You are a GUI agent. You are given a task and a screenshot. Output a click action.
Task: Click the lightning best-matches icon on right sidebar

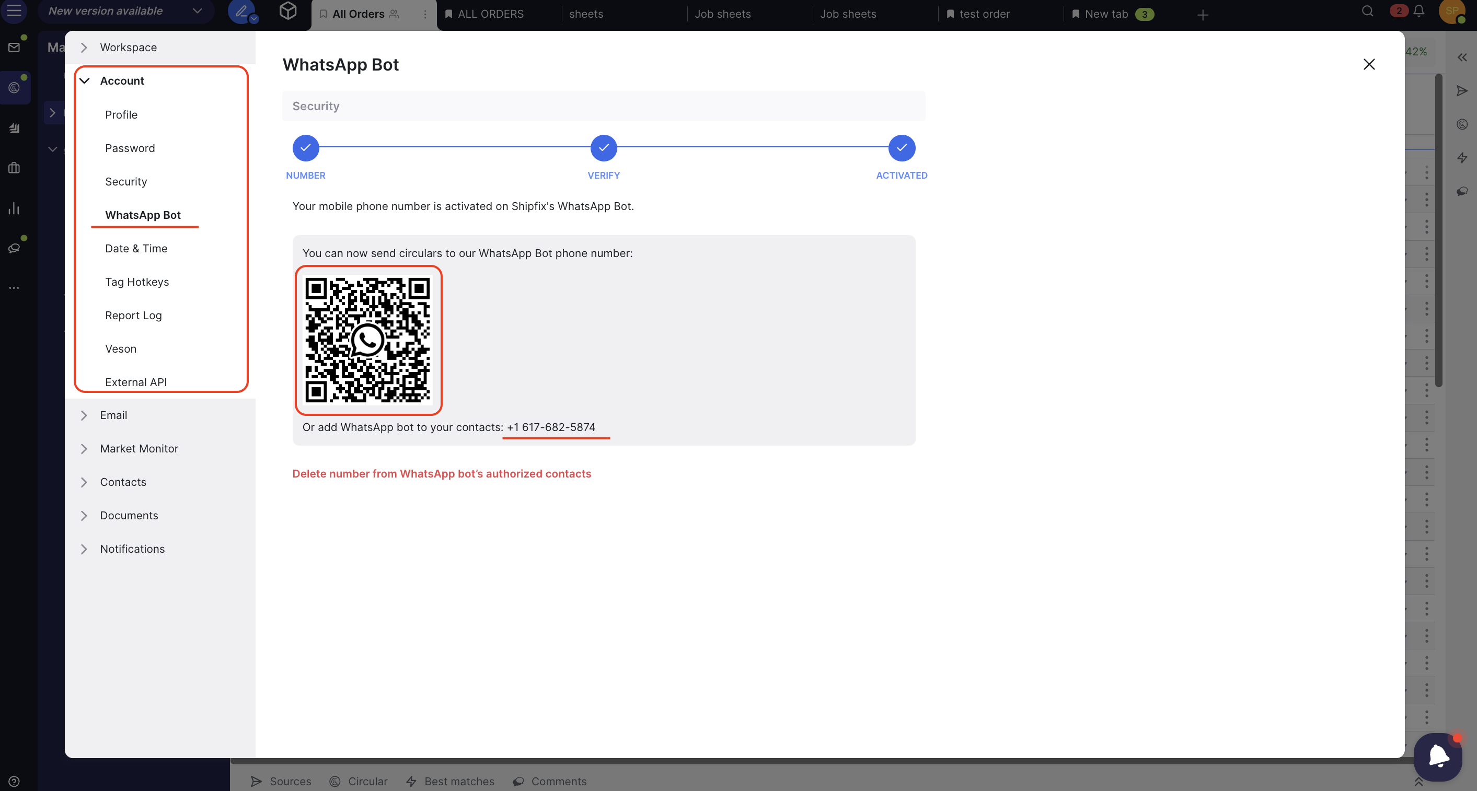click(1463, 158)
